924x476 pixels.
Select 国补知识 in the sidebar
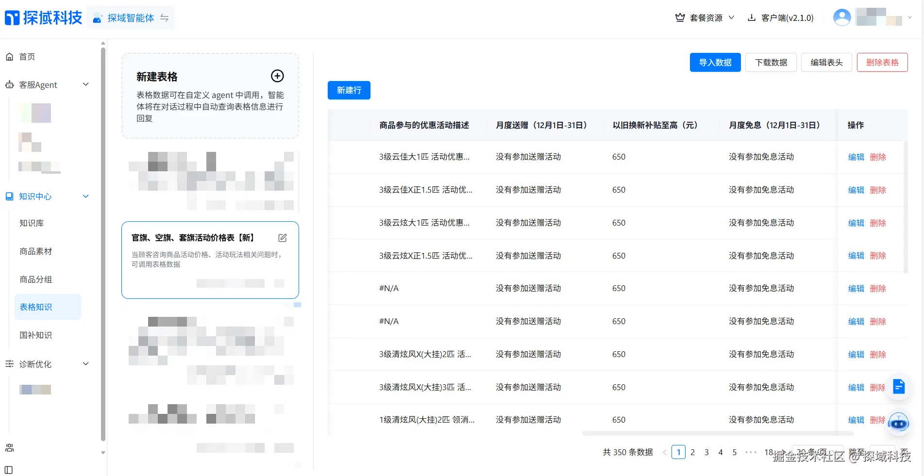(35, 335)
